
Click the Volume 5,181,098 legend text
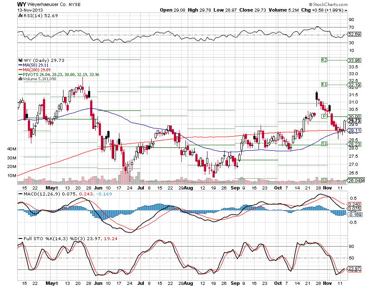pyautogui.click(x=40, y=79)
